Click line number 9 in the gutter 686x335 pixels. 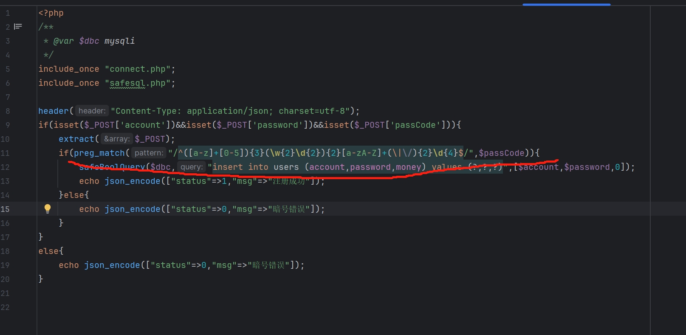(x=7, y=125)
